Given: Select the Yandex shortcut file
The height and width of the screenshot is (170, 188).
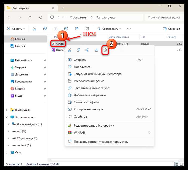Looking at the screenshot, I should [58, 44].
